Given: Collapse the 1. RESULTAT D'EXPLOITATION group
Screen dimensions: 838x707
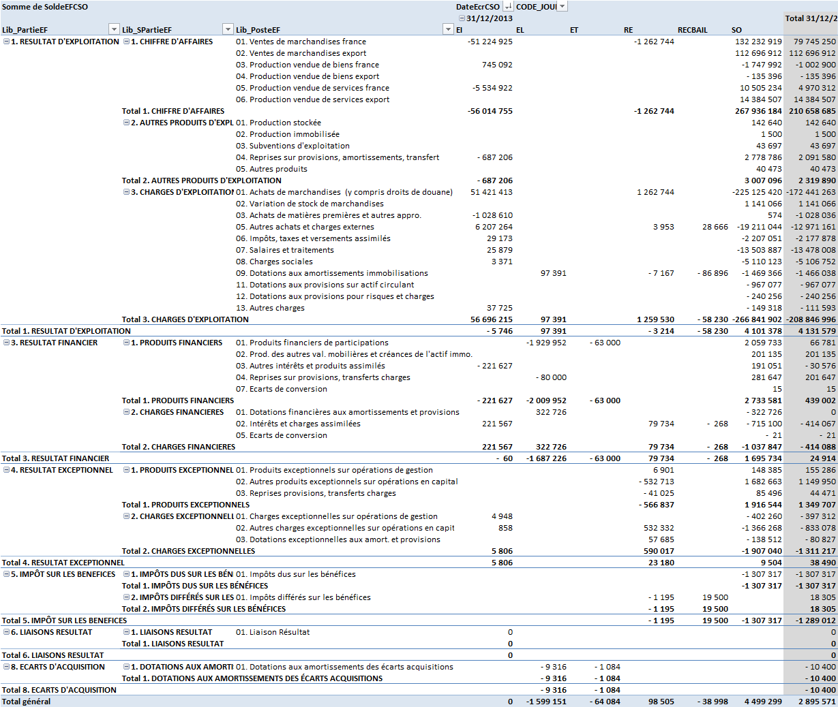Looking at the screenshot, I should coord(7,42).
